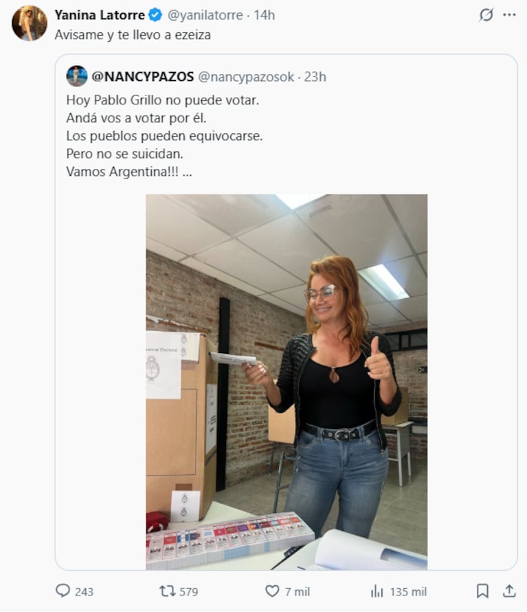Image resolution: width=527 pixels, height=612 pixels.
Task: Open the 14h timestamp link
Action: point(265,15)
